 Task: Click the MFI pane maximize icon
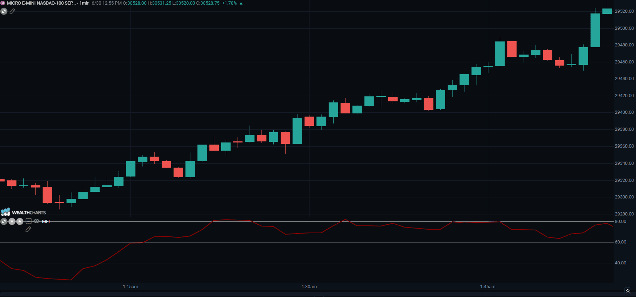point(4,222)
